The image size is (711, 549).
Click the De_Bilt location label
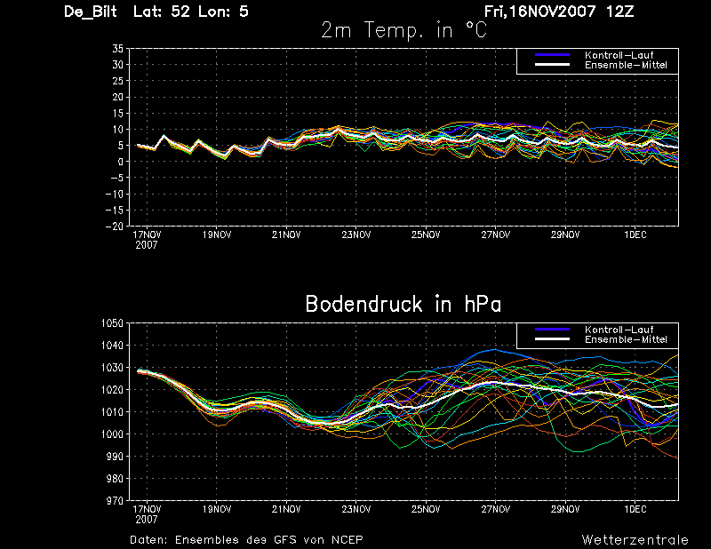click(91, 12)
